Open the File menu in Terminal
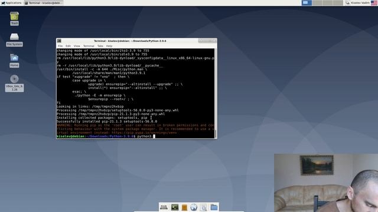The width and height of the screenshot is (378, 212). (60, 46)
